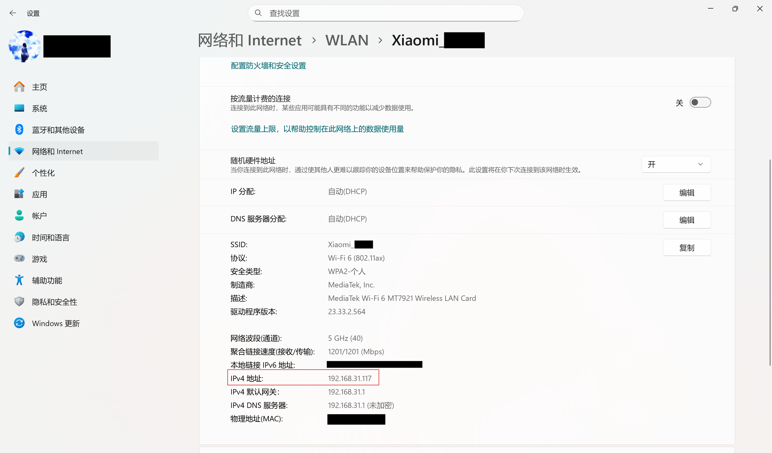Click the 游戏 gamepad icon

point(19,258)
